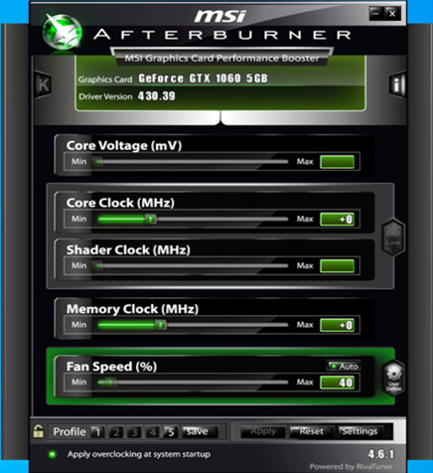Click the version number 4.6.1
Image resolution: width=433 pixels, height=473 pixels.
tap(381, 454)
